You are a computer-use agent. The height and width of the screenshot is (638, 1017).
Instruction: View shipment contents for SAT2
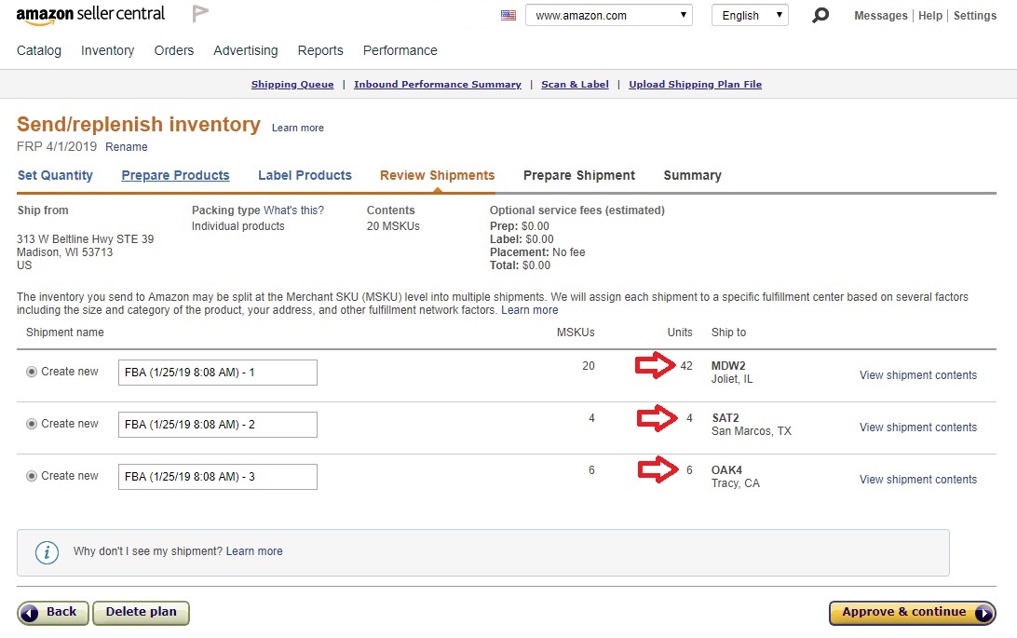click(917, 428)
